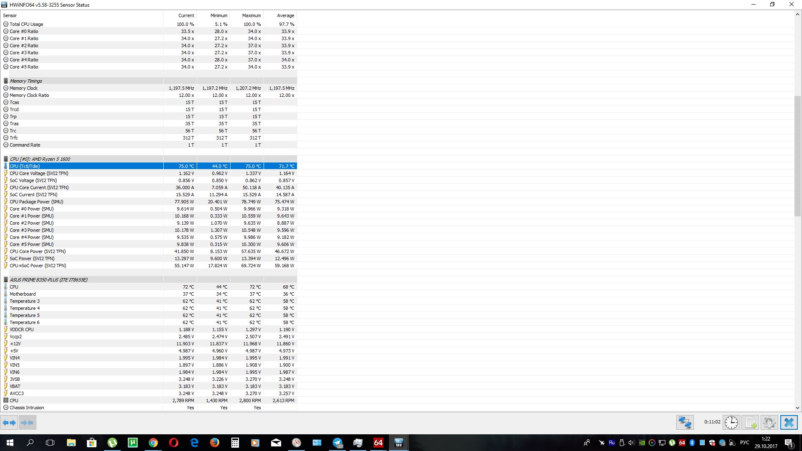Viewport: 802px width, 451px height.
Task: Reset elapsed time with clock icon
Action: pyautogui.click(x=731, y=423)
